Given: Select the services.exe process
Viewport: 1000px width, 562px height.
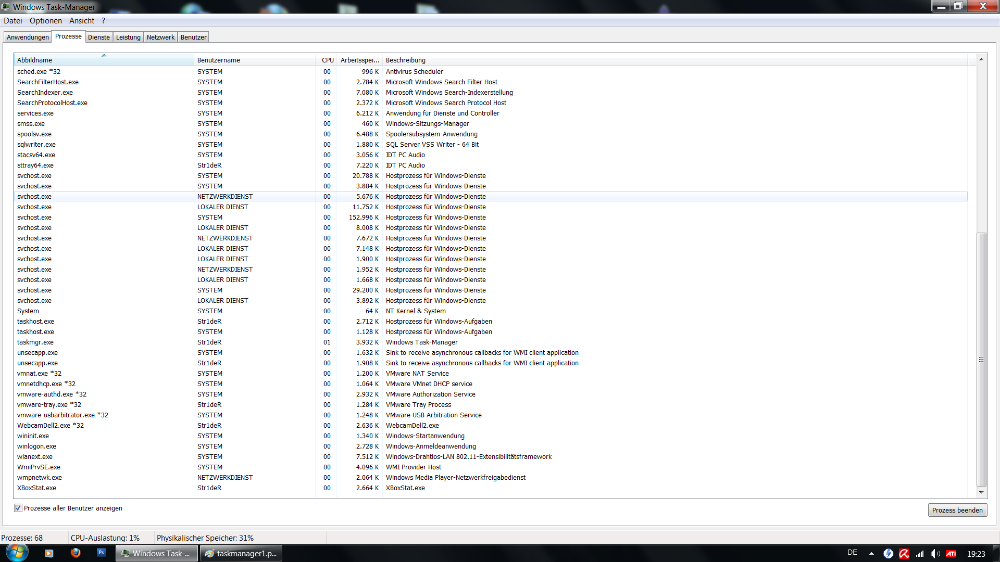Looking at the screenshot, I should tap(491, 113).
